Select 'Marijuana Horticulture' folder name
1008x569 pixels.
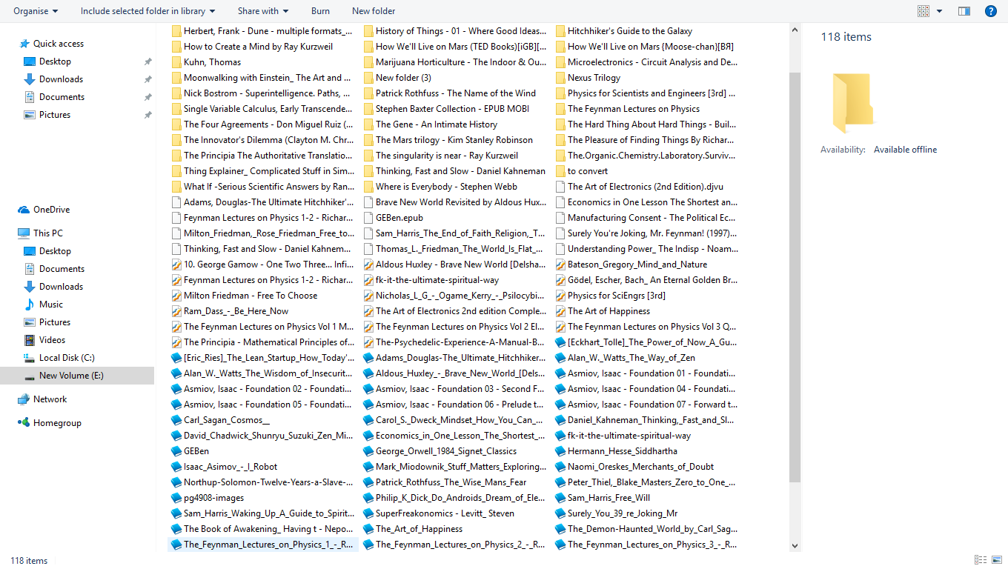pyautogui.click(x=461, y=62)
